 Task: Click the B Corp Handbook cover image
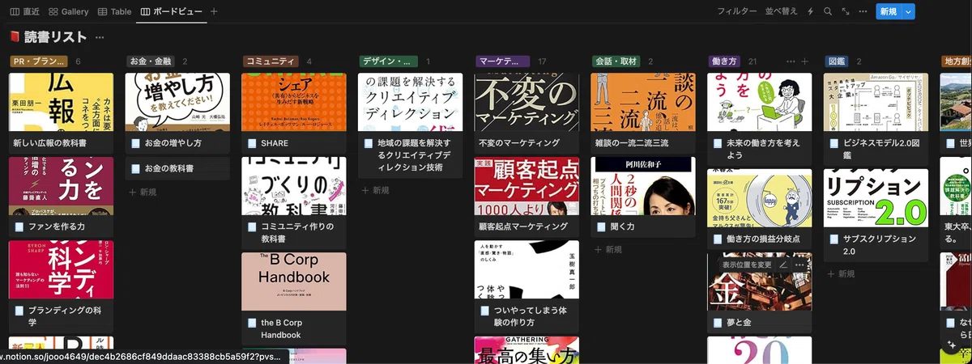pos(294,281)
